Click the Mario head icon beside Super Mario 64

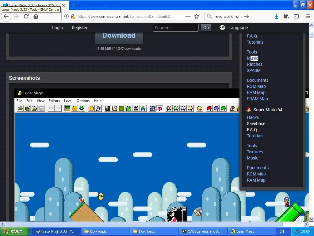(249, 110)
